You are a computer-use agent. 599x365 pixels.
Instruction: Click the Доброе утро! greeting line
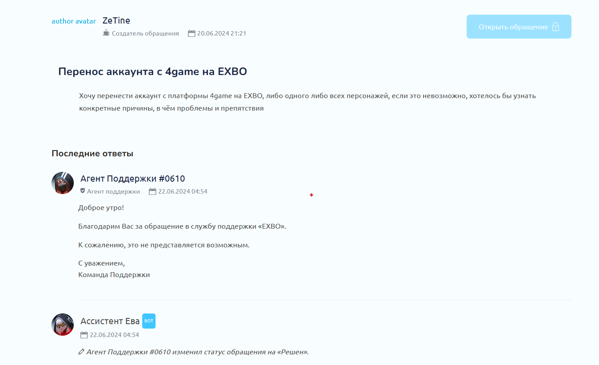101,208
